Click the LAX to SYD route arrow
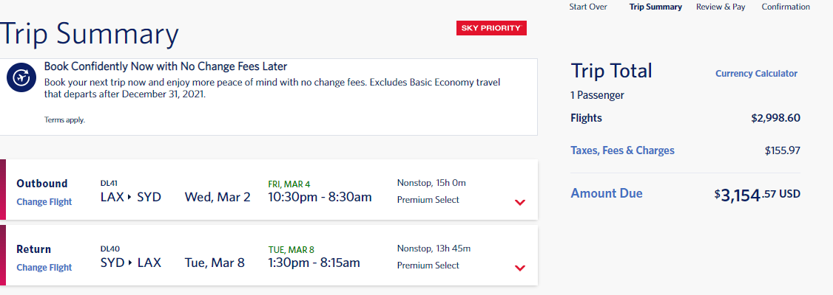 (x=129, y=198)
